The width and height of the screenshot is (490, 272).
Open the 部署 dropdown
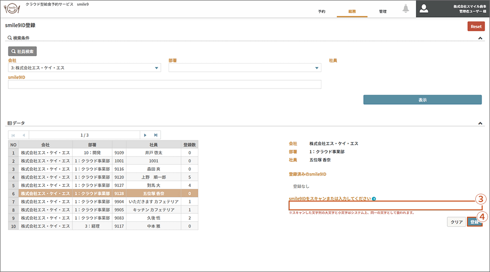[245, 68]
